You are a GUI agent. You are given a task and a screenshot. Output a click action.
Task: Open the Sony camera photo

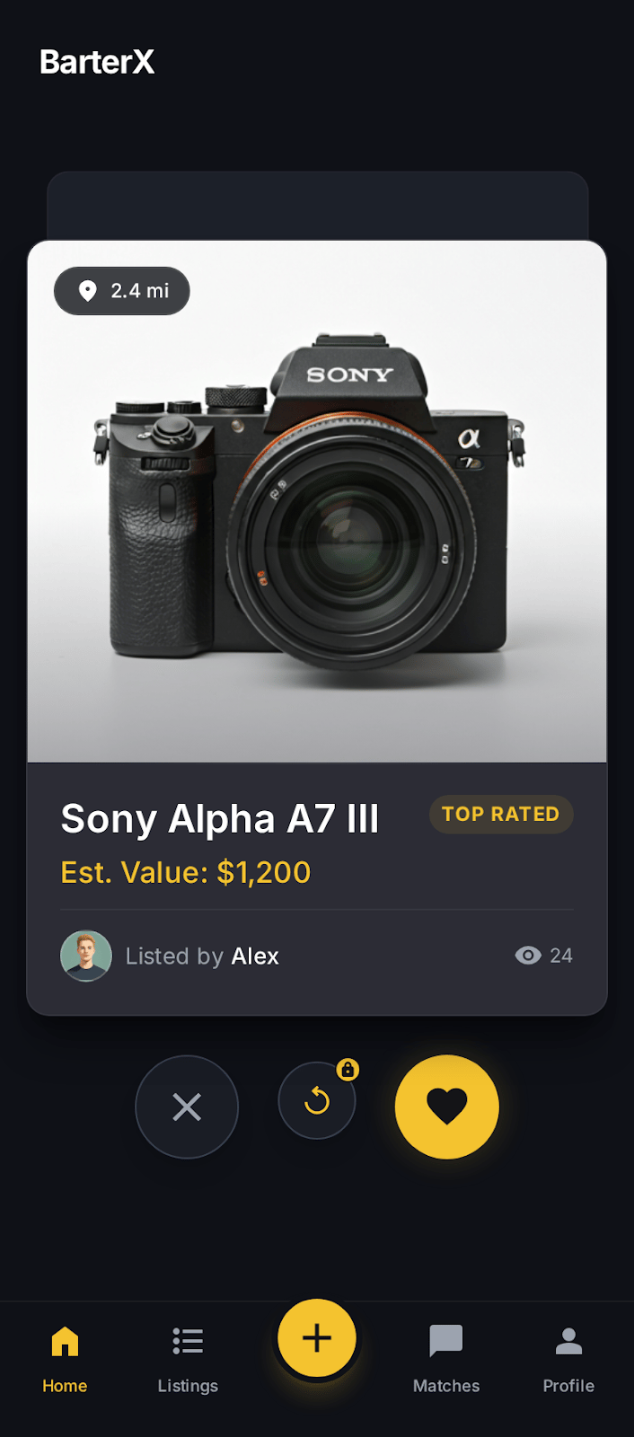point(317,501)
